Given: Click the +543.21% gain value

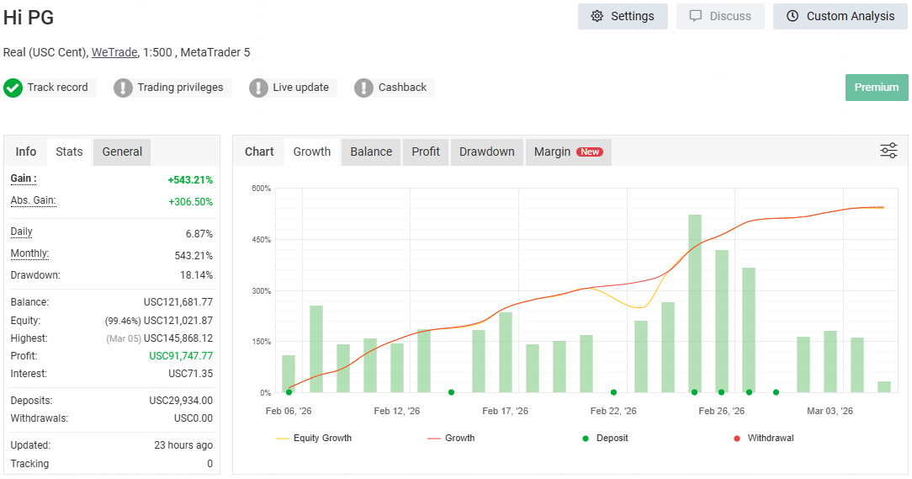Looking at the screenshot, I should [x=190, y=180].
